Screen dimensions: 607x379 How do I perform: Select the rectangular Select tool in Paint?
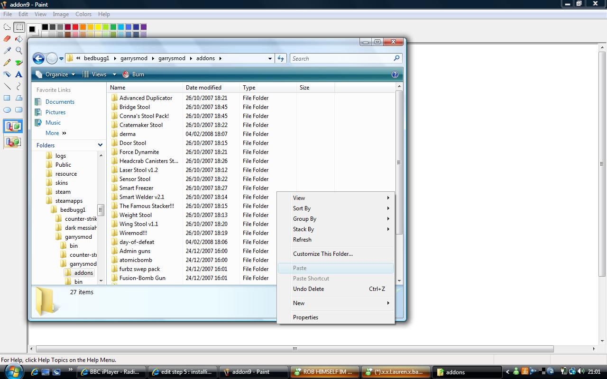pos(19,27)
